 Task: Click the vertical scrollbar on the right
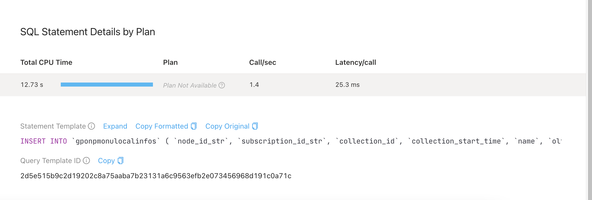click(589, 101)
